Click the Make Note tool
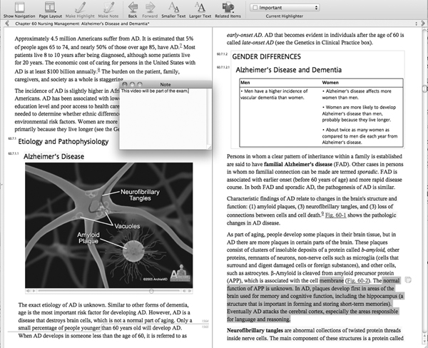 pyautogui.click(x=108, y=7)
